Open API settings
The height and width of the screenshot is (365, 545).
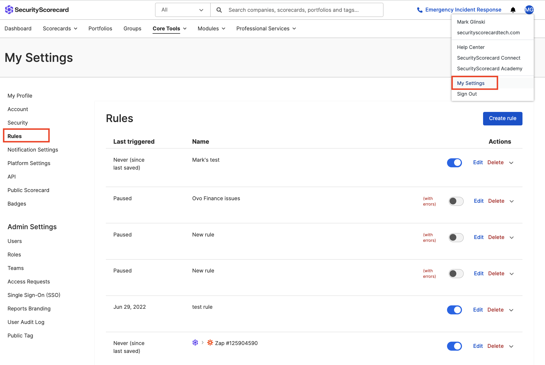(x=12, y=177)
